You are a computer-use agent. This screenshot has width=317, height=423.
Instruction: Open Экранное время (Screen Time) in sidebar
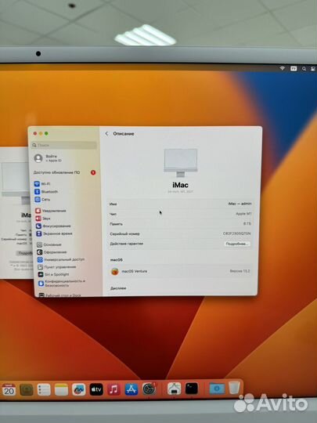pyautogui.click(x=54, y=233)
